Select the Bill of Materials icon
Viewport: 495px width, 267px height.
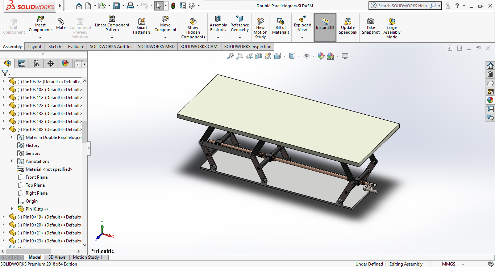point(280,26)
